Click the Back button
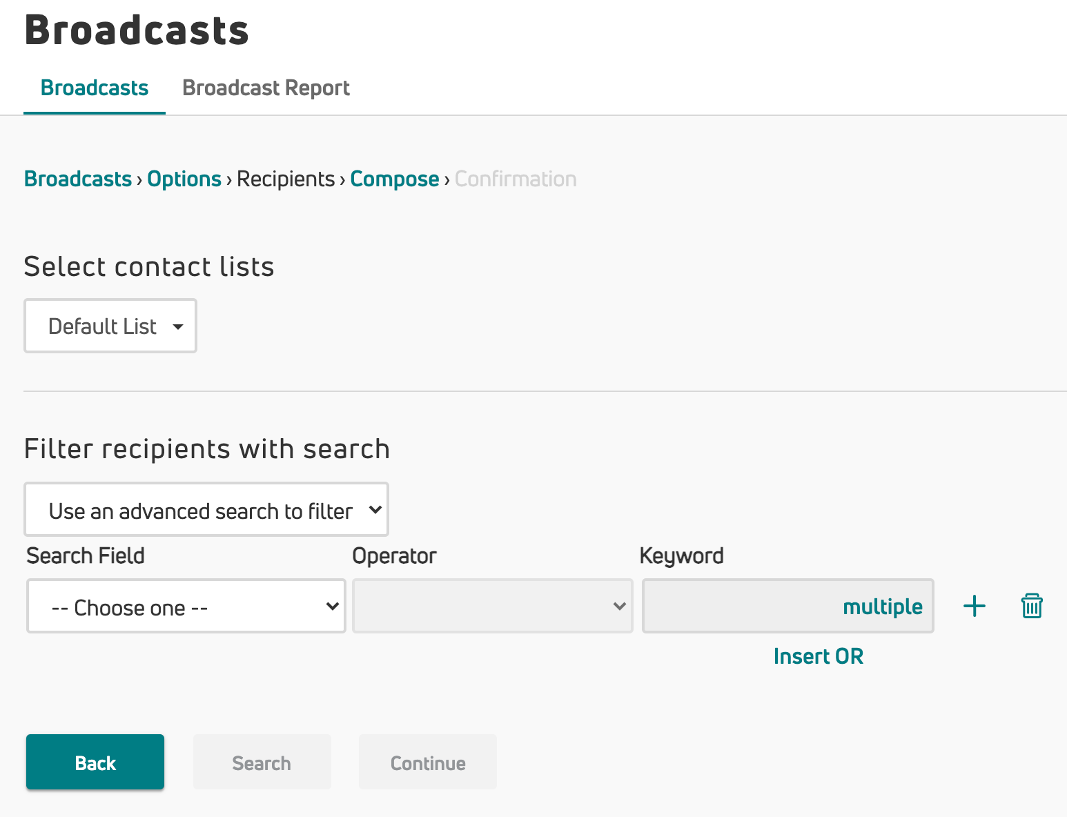1067x817 pixels. click(95, 762)
